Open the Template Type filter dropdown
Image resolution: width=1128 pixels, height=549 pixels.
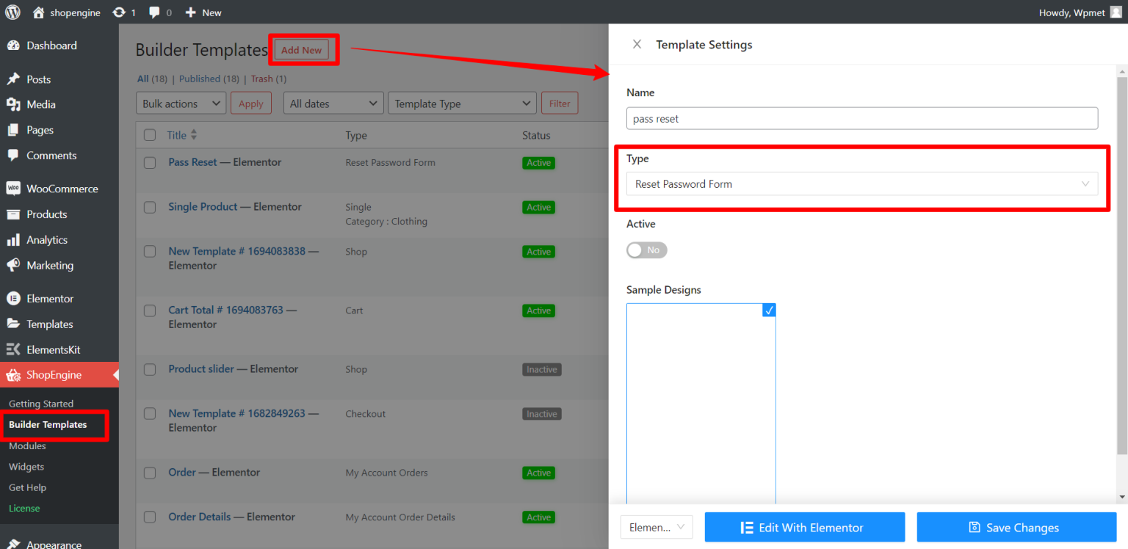(x=461, y=103)
